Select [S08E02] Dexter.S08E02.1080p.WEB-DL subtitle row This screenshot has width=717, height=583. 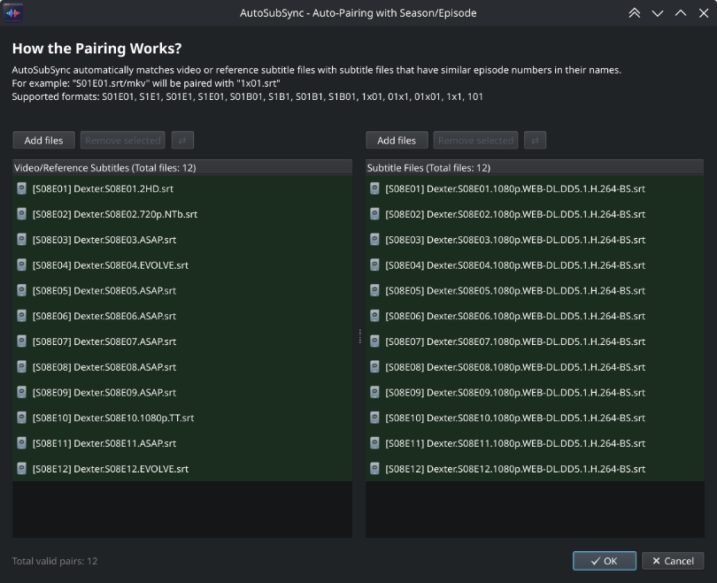(535, 214)
